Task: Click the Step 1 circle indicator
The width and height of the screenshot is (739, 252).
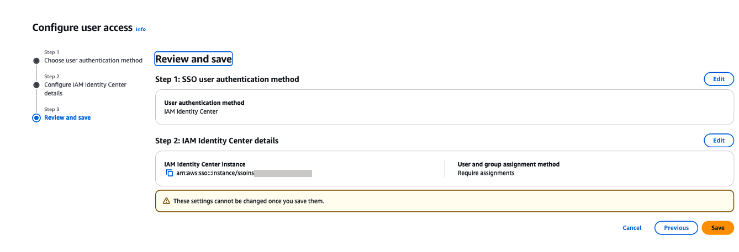Action: pos(36,61)
